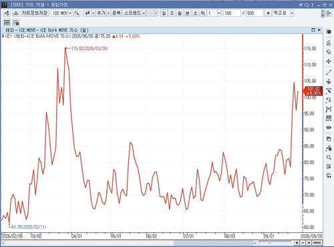Click the scrollbar left arrow
The image size is (334, 247).
click(3, 243)
